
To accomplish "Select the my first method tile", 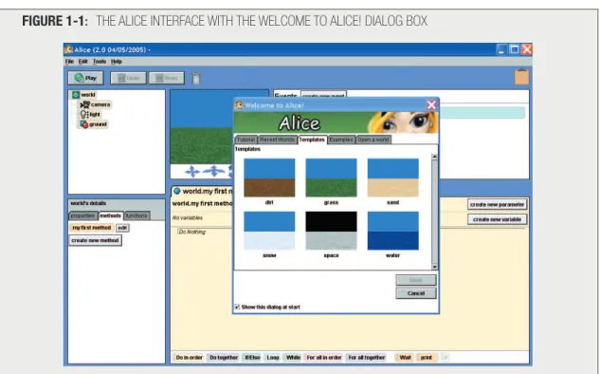I will click(92, 228).
